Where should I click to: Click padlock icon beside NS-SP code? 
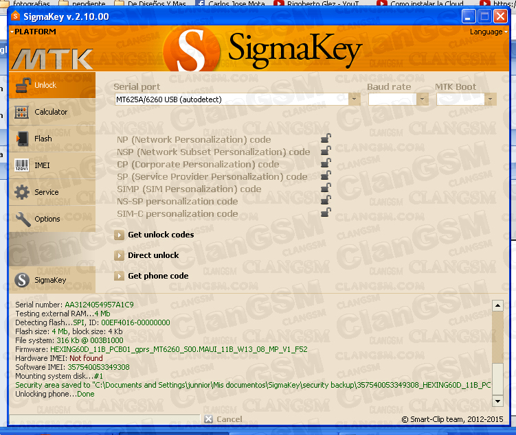pyautogui.click(x=326, y=200)
